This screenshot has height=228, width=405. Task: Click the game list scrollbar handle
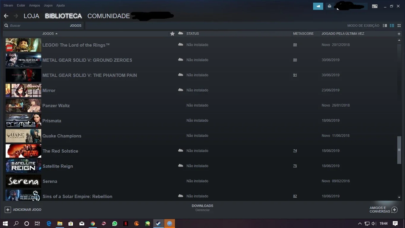coord(399,150)
